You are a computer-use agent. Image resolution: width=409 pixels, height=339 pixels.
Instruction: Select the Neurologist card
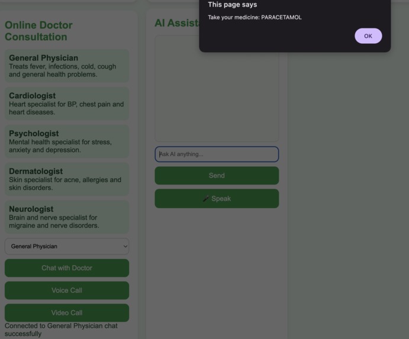67,217
